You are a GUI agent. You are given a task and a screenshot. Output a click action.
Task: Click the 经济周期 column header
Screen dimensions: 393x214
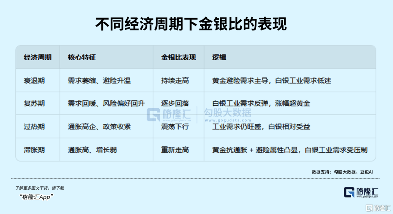click(37, 57)
